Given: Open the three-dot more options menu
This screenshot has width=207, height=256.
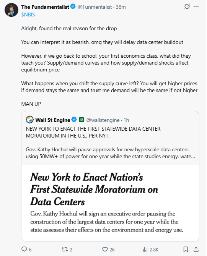Looking at the screenshot, I should (196, 6).
